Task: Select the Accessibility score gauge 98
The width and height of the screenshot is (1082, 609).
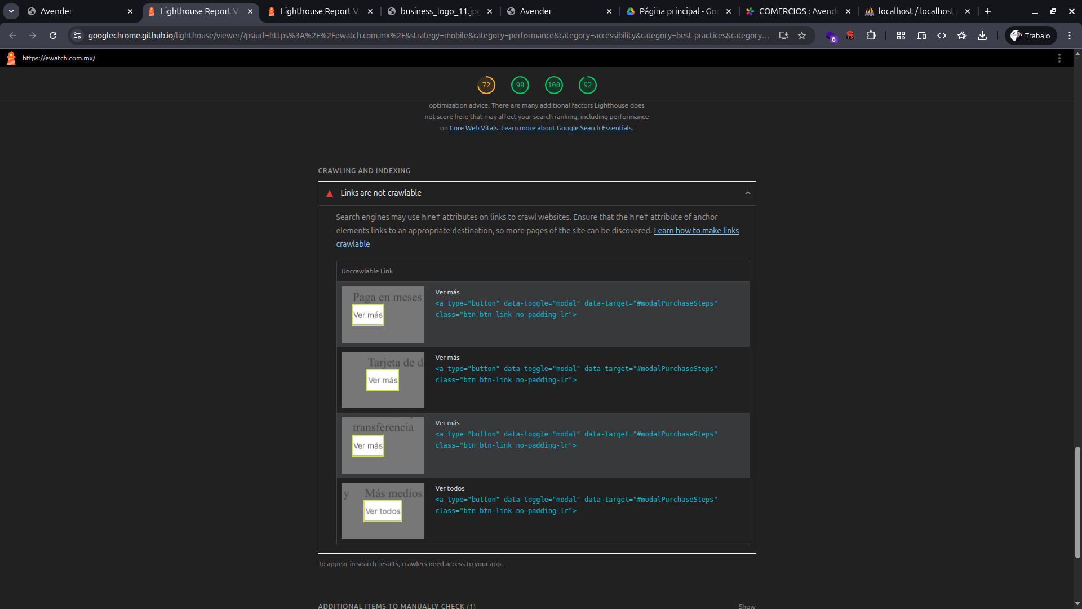Action: (520, 85)
